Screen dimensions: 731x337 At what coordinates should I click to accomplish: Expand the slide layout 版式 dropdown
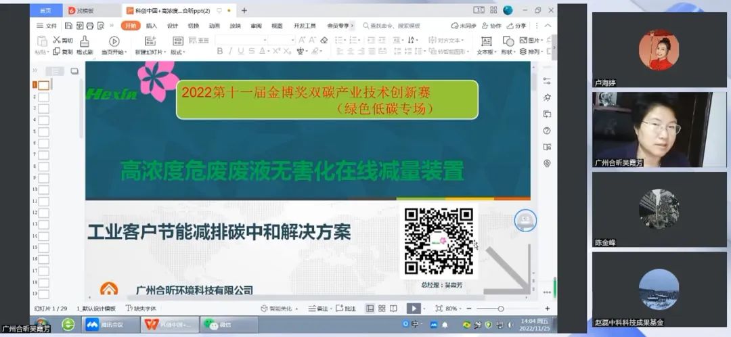click(178, 52)
